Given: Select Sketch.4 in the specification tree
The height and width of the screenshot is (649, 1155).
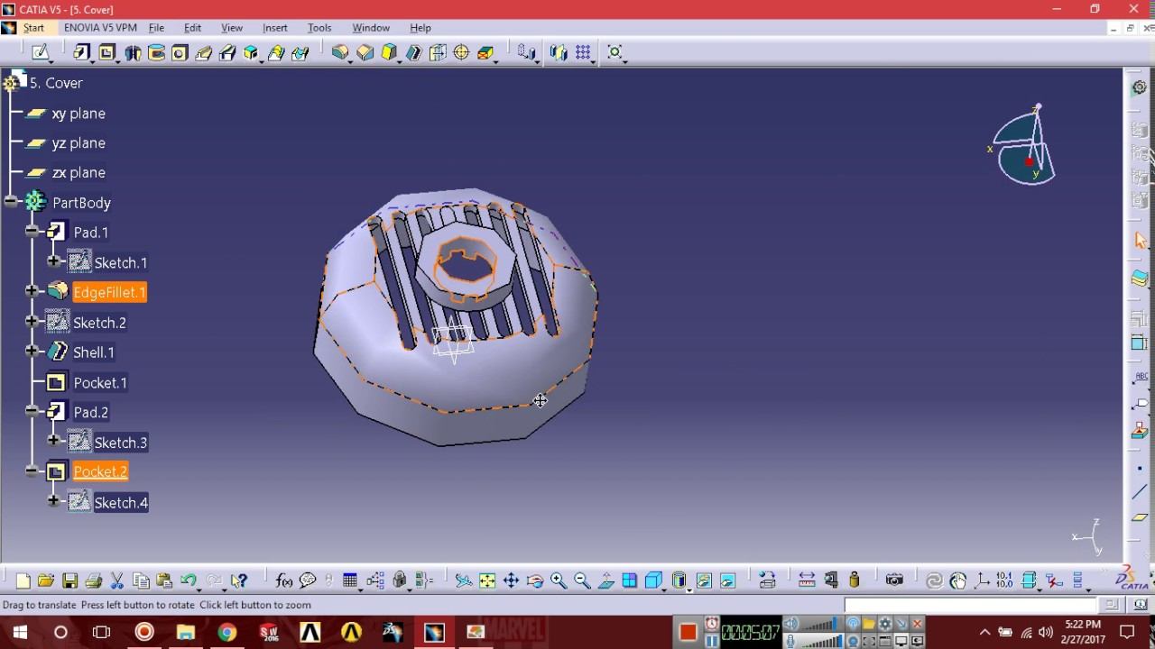Looking at the screenshot, I should pyautogui.click(x=121, y=503).
